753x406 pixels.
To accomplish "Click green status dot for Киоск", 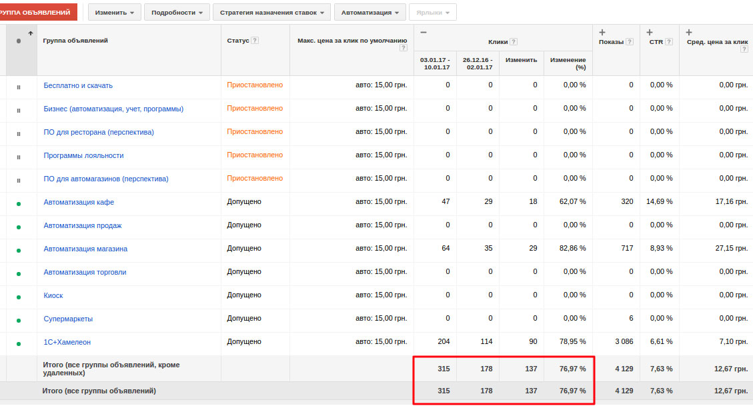I will (19, 297).
